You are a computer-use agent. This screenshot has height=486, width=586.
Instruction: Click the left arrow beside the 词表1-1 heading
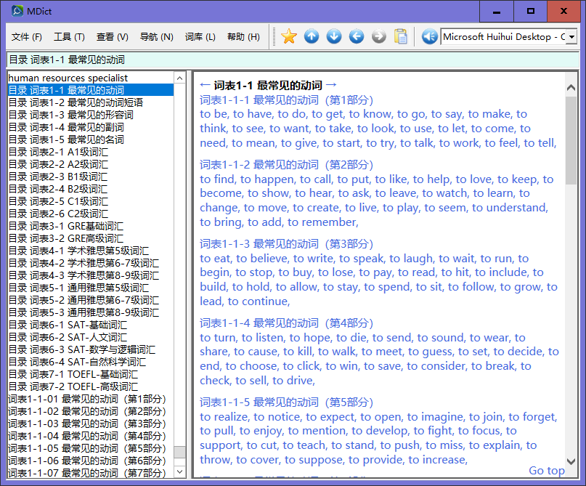[205, 85]
